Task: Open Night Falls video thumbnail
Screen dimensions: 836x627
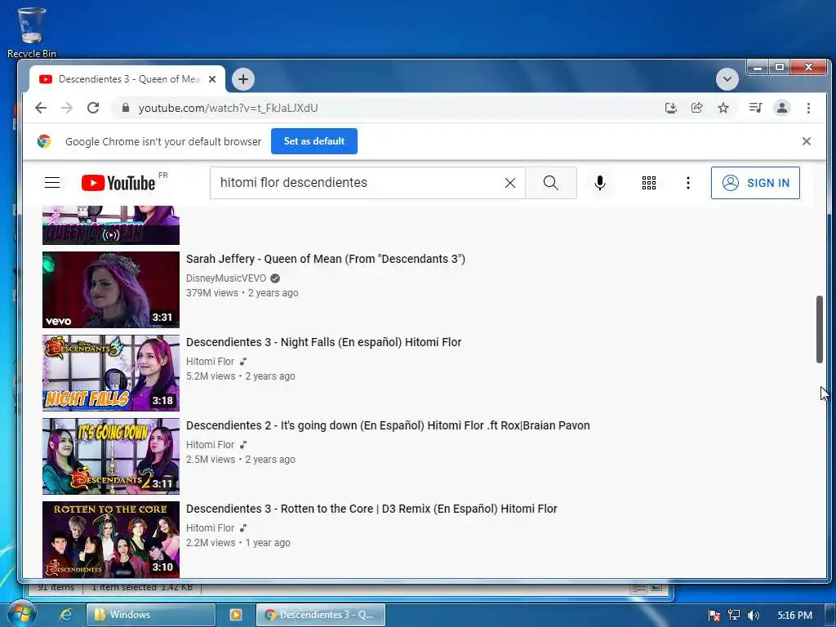Action: 111,372
